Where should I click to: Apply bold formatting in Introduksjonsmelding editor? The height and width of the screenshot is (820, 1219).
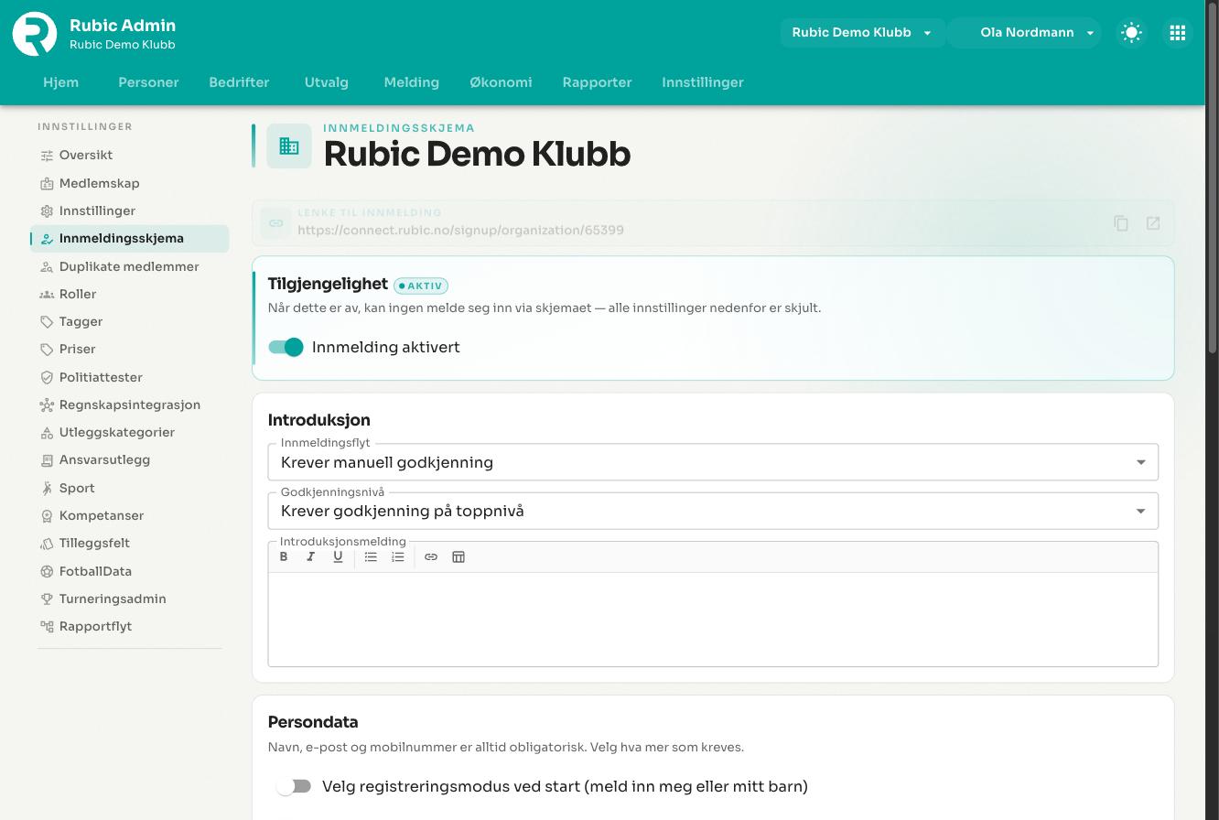284,556
